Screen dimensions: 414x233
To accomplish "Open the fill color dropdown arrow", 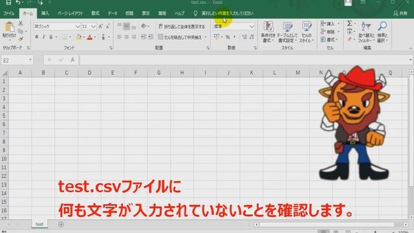I will click(x=84, y=38).
